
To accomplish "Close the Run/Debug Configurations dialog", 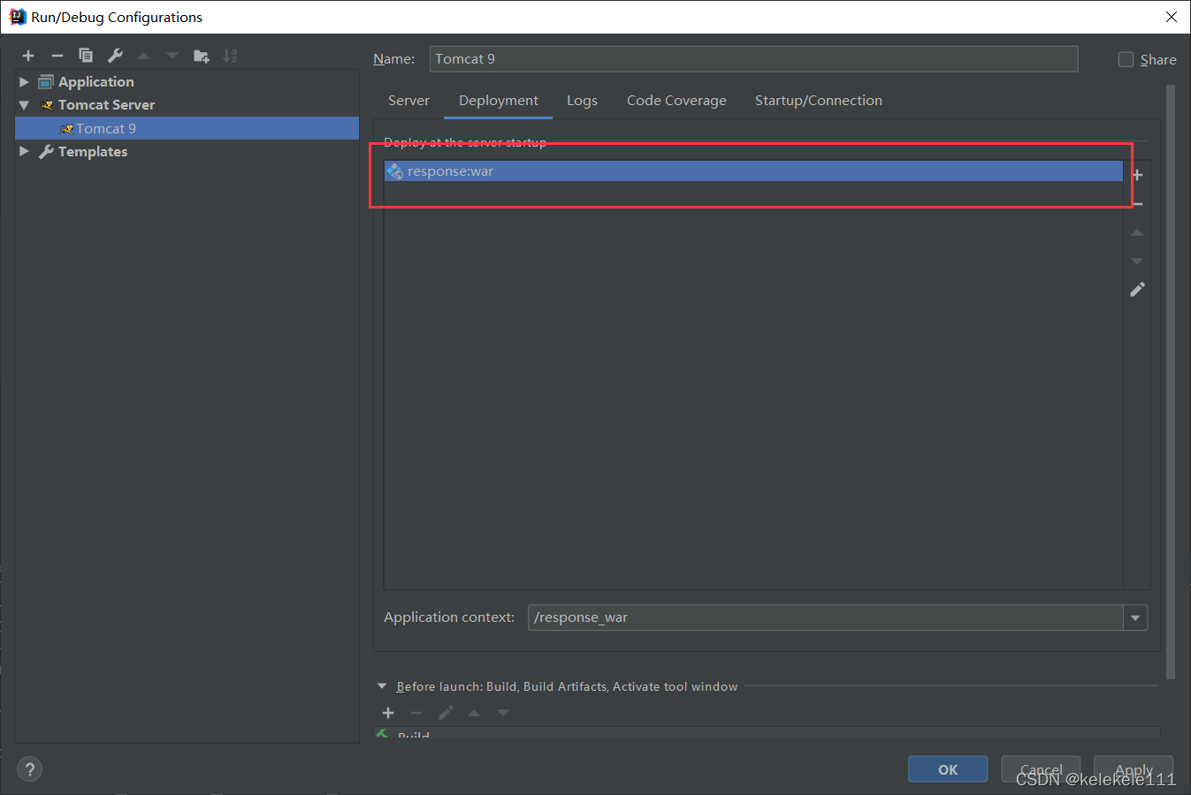I will [x=1171, y=17].
